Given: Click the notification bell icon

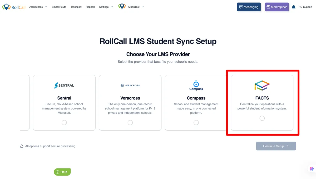Looking at the screenshot, I should (x=294, y=7).
